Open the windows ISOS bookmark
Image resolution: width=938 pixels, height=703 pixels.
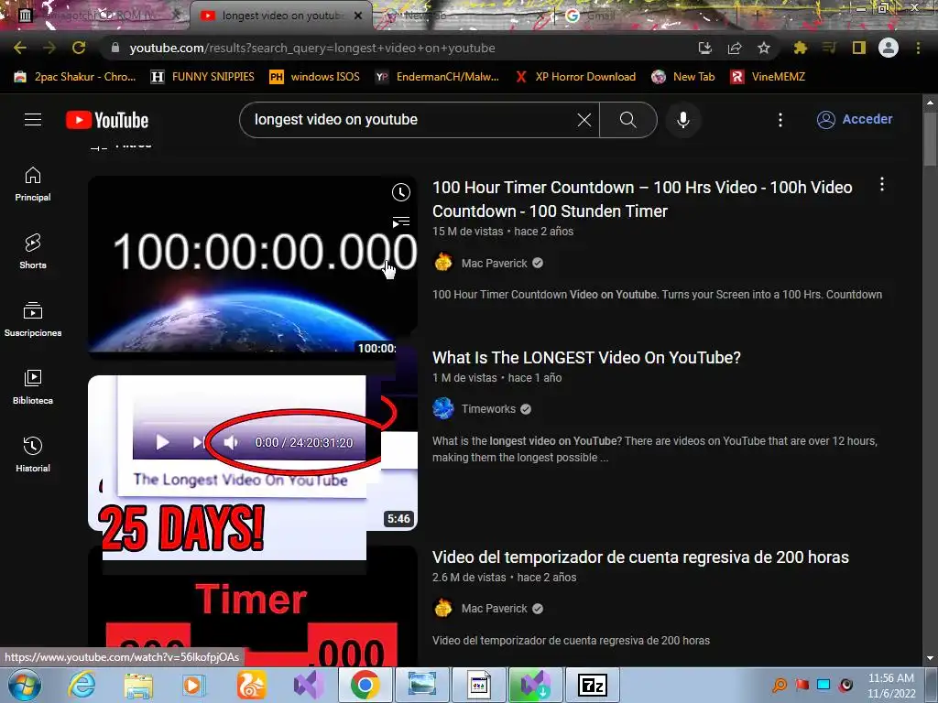(315, 77)
